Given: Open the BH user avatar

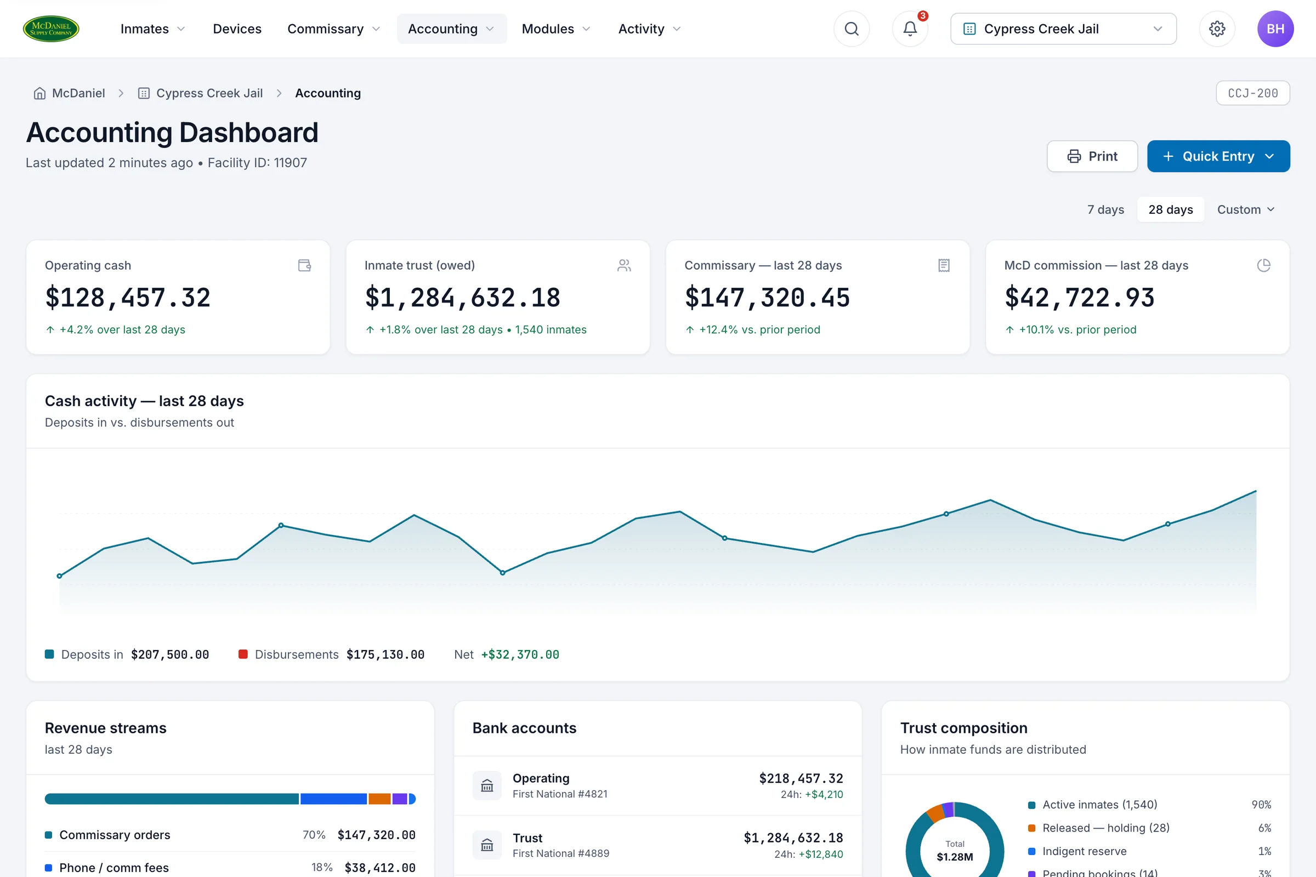Looking at the screenshot, I should click(1275, 29).
